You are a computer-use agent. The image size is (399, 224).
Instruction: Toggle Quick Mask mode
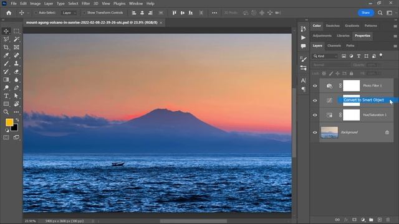(x=6, y=138)
